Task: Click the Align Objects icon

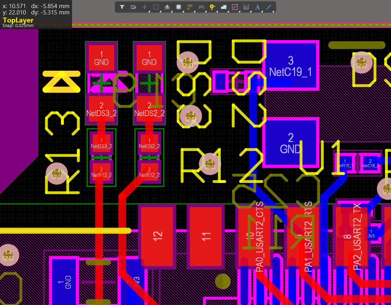Action: [x=167, y=7]
